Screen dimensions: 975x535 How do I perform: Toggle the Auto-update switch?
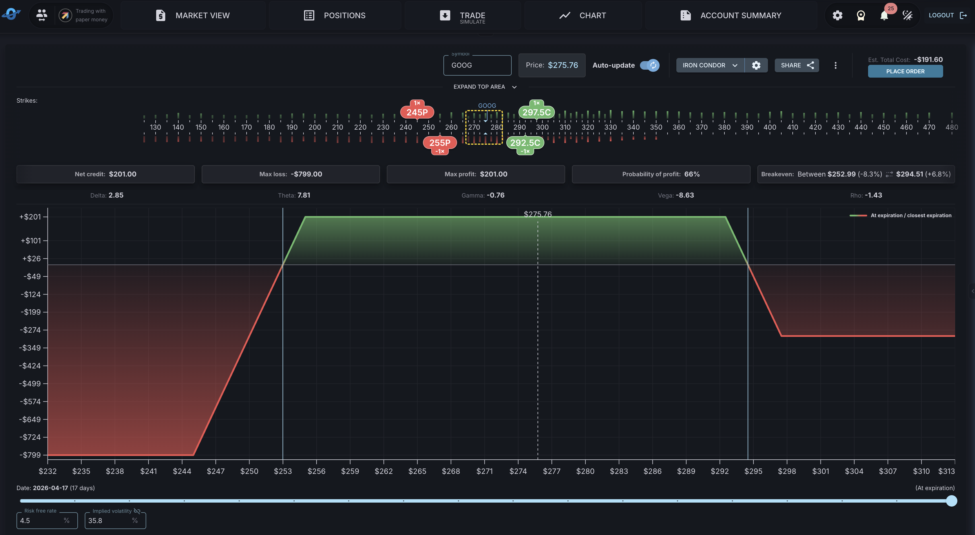[650, 65]
